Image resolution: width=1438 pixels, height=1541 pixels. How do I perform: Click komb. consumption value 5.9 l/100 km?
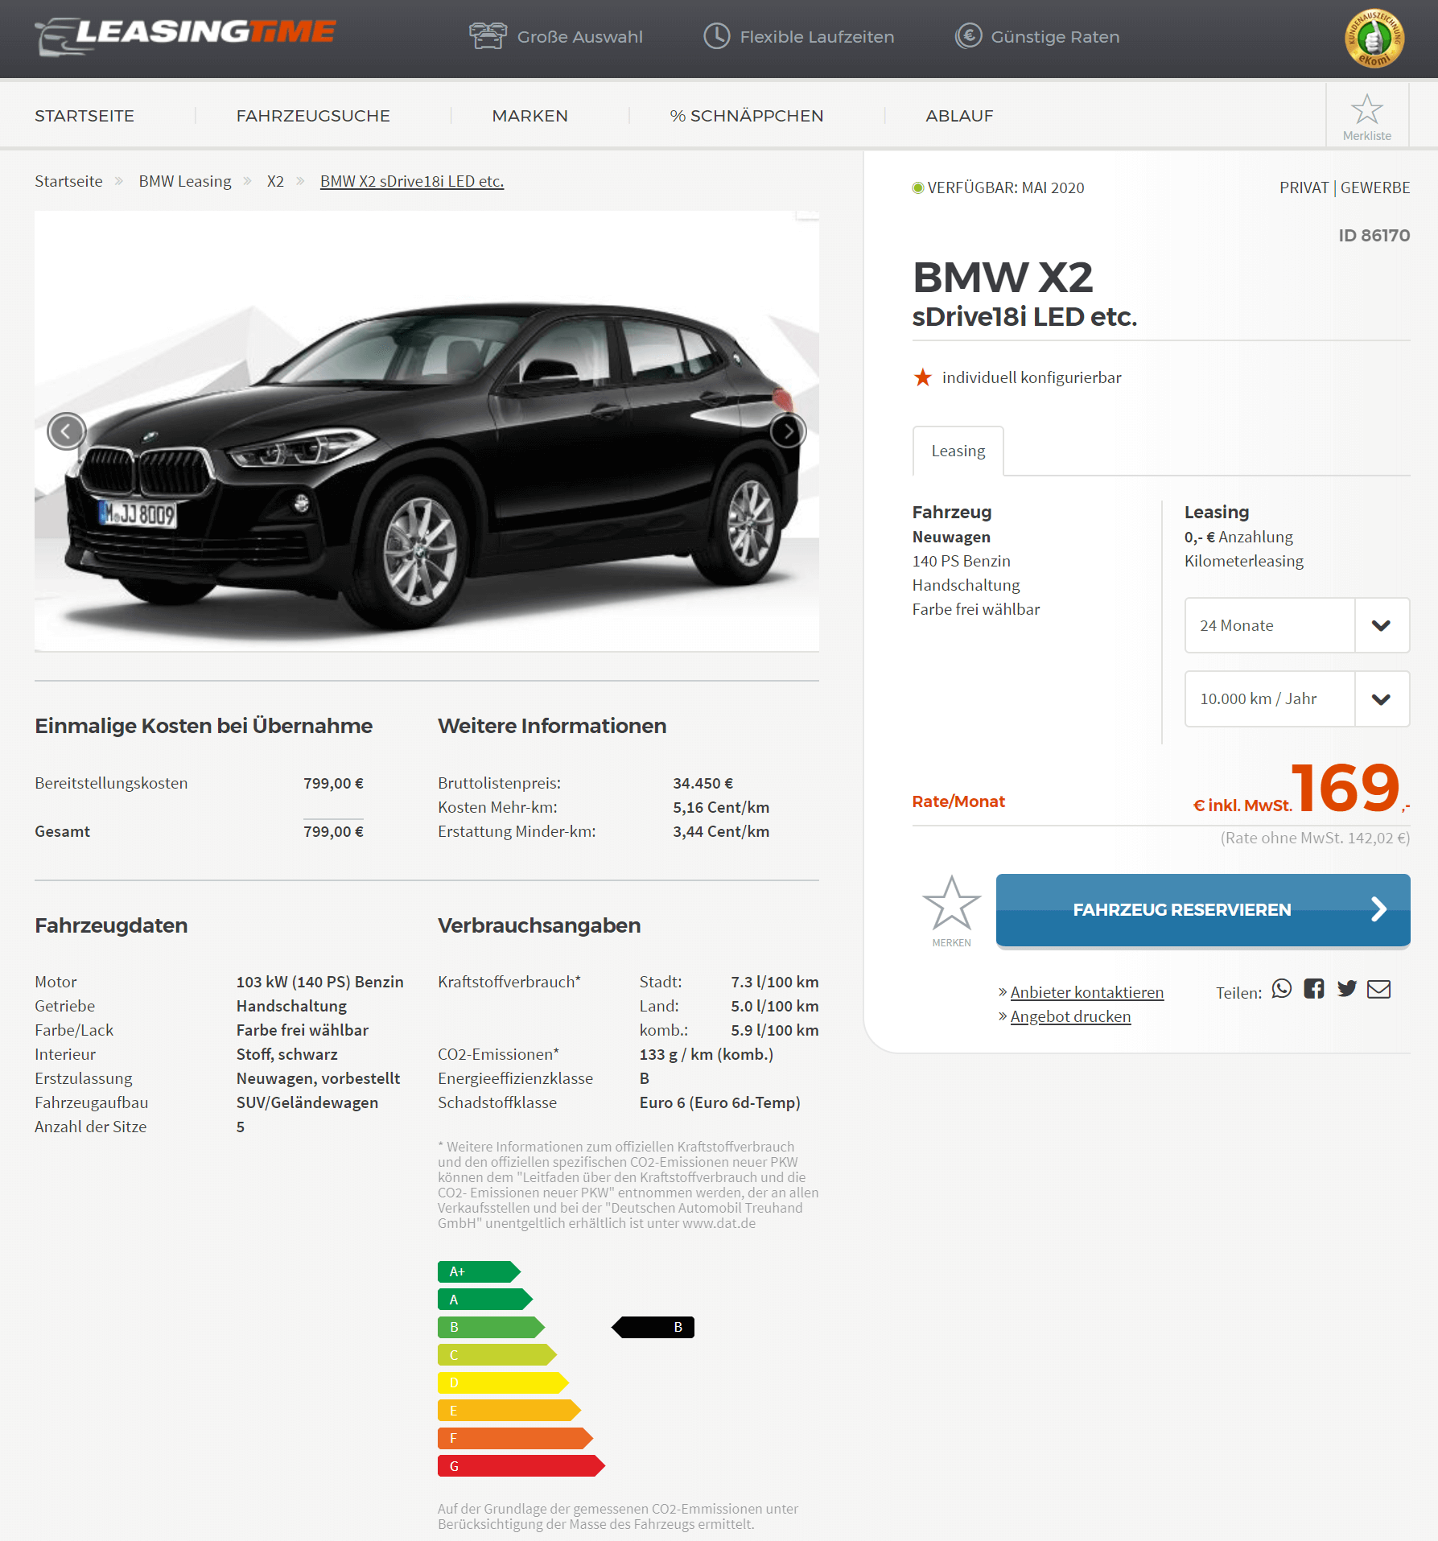774,1030
